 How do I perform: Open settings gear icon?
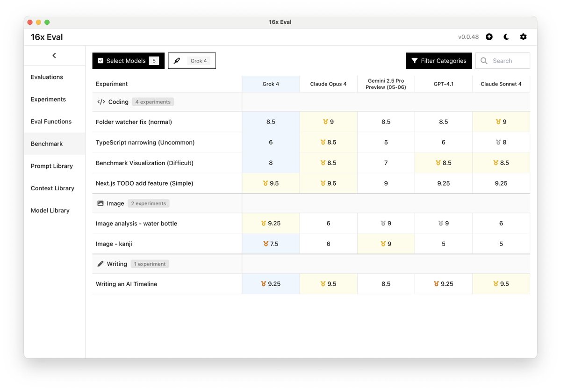coord(523,37)
